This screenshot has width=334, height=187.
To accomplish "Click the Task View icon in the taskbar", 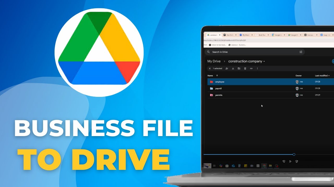I will (214, 166).
